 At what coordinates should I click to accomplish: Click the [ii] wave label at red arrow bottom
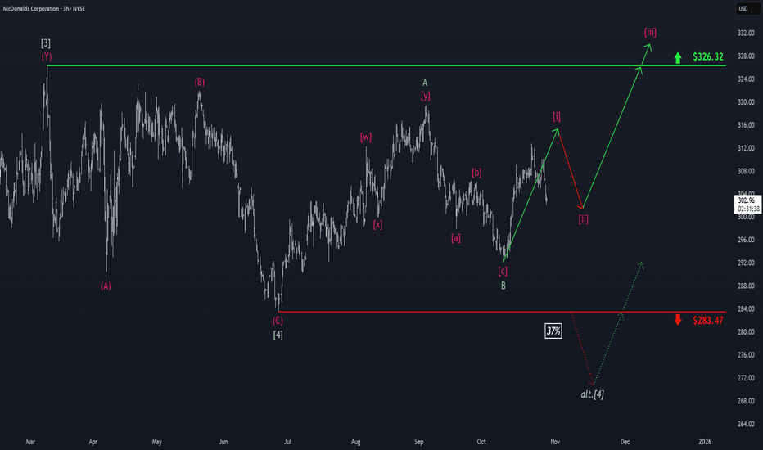coord(584,218)
